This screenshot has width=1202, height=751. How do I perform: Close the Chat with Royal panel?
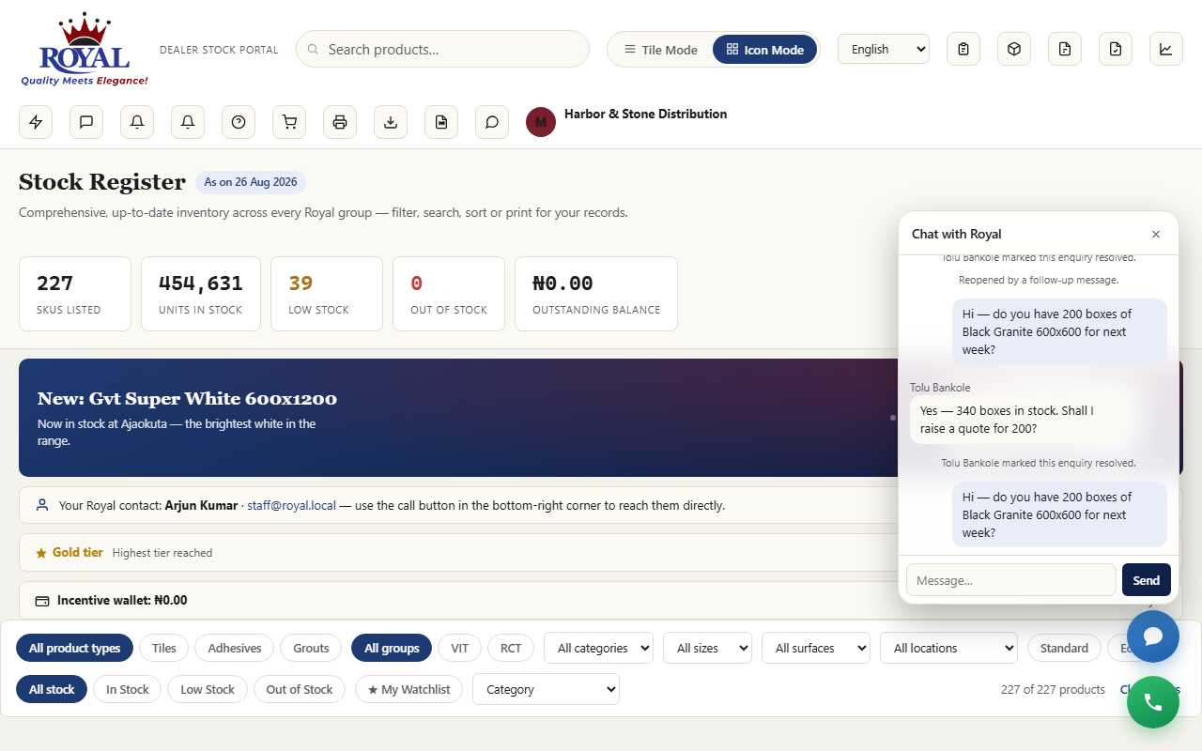coord(1156,234)
